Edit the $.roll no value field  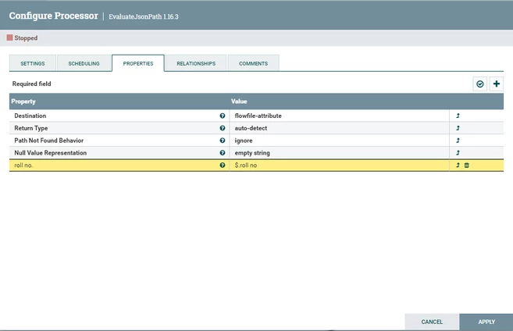pyautogui.click(x=340, y=165)
